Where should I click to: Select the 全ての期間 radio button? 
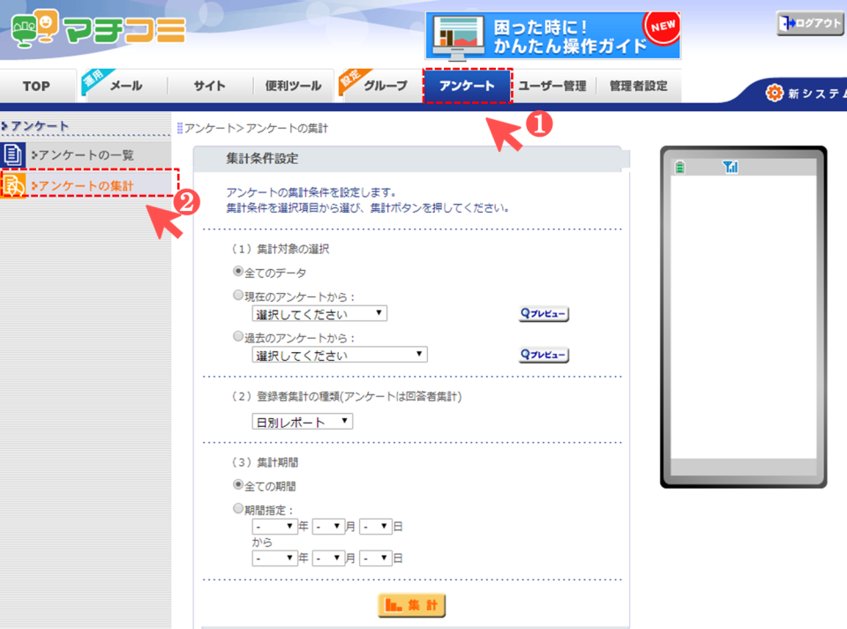pyautogui.click(x=237, y=484)
